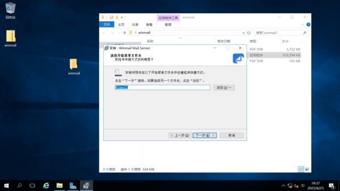Screen dimensions: 340x191
Task: Click new folder icon in quick access toolbar
Action: click(x=117, y=17)
